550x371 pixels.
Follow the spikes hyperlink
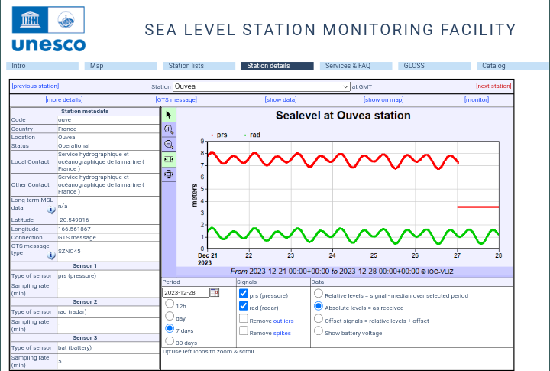(x=282, y=333)
